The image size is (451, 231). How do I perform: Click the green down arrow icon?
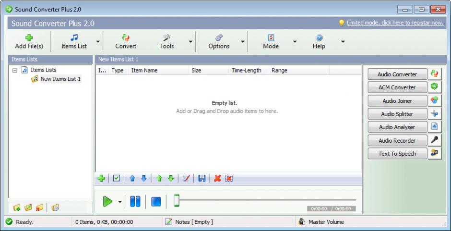[x=171, y=179]
